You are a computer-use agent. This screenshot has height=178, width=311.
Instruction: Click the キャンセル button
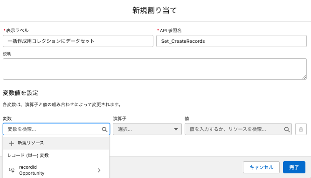tap(261, 167)
